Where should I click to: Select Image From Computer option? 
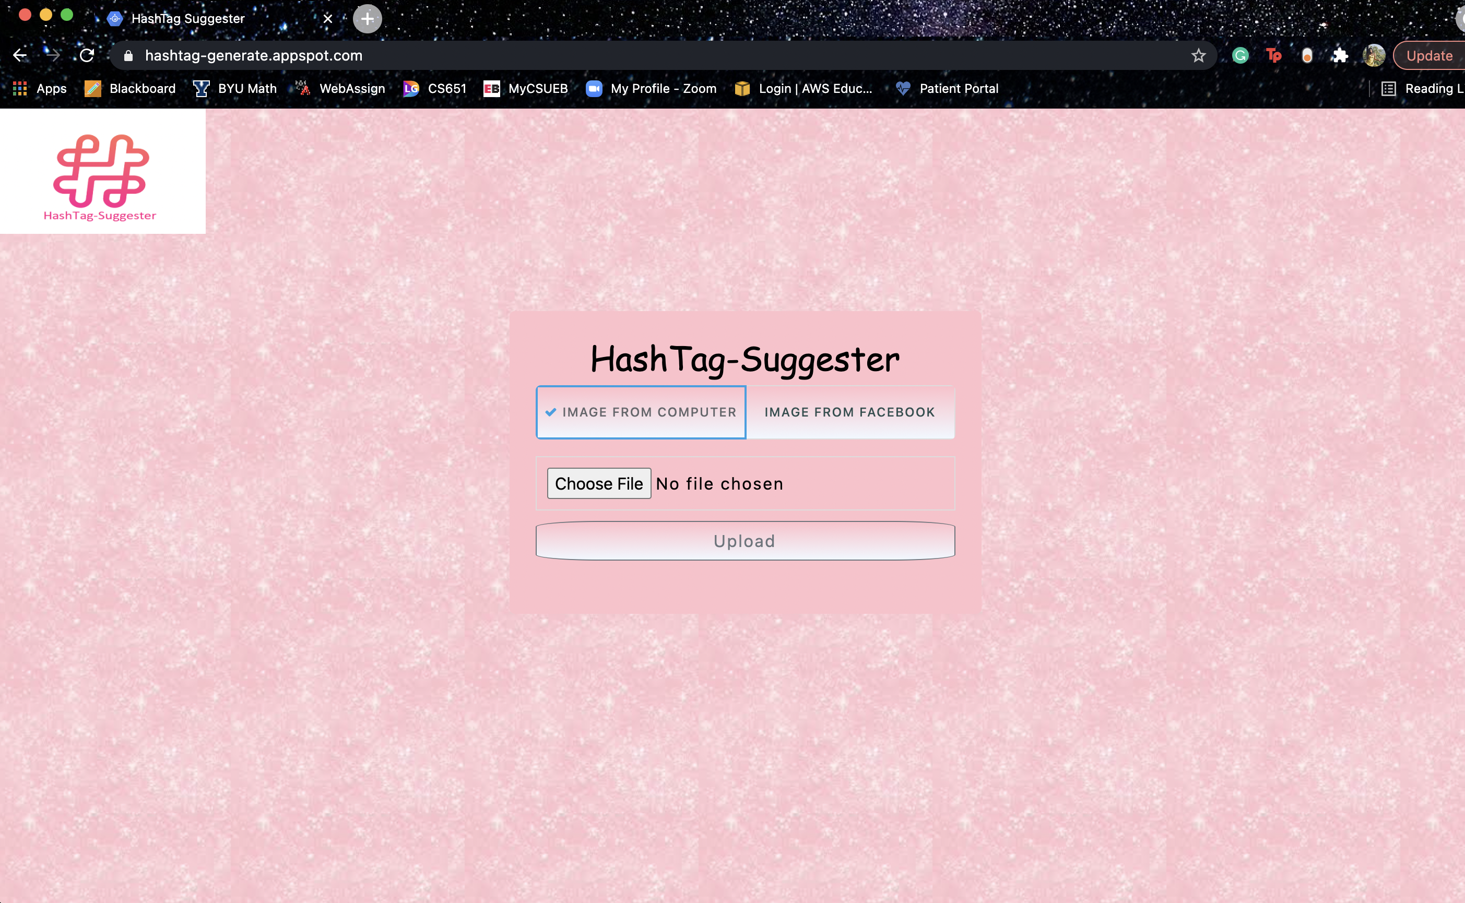tap(641, 412)
